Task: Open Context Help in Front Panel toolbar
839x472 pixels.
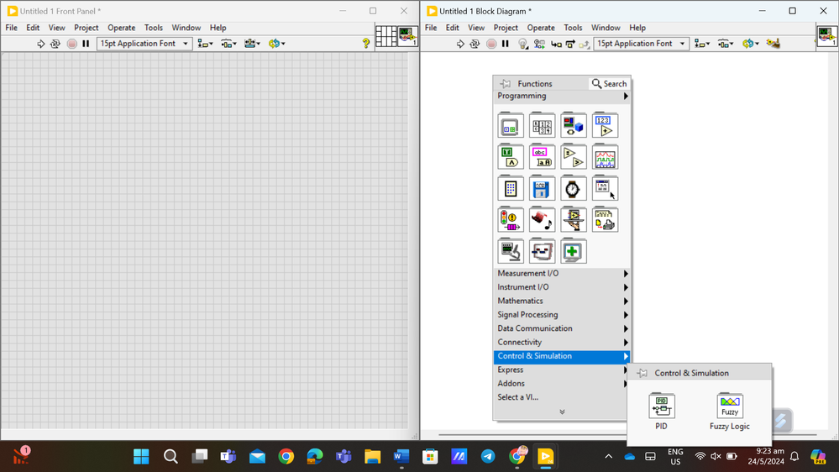Action: (365, 44)
